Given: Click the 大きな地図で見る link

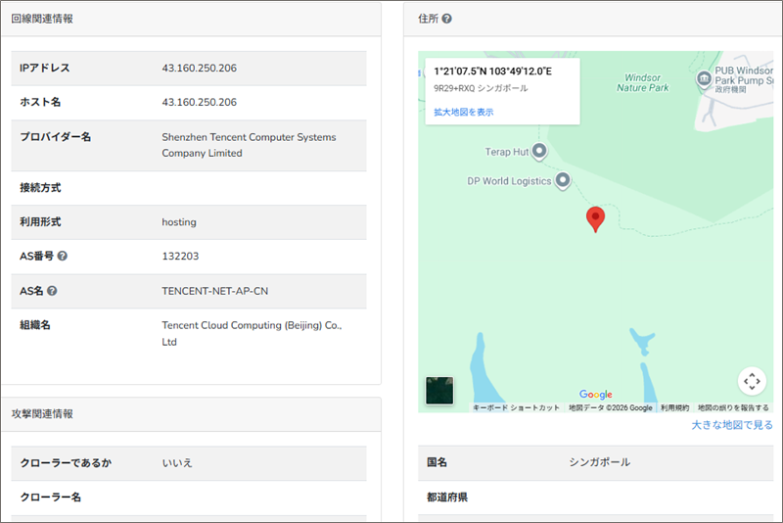Looking at the screenshot, I should pos(731,425).
